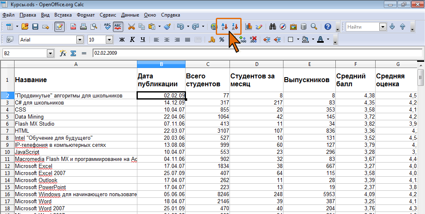
Task: Redo the last action
Action: (195, 27)
